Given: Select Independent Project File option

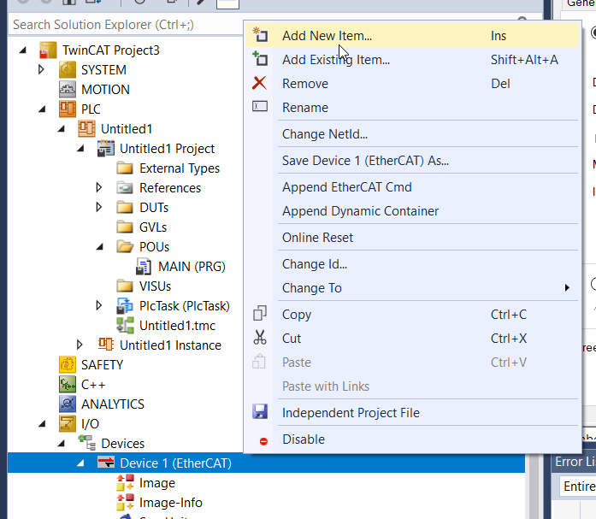Looking at the screenshot, I should 412,413.
